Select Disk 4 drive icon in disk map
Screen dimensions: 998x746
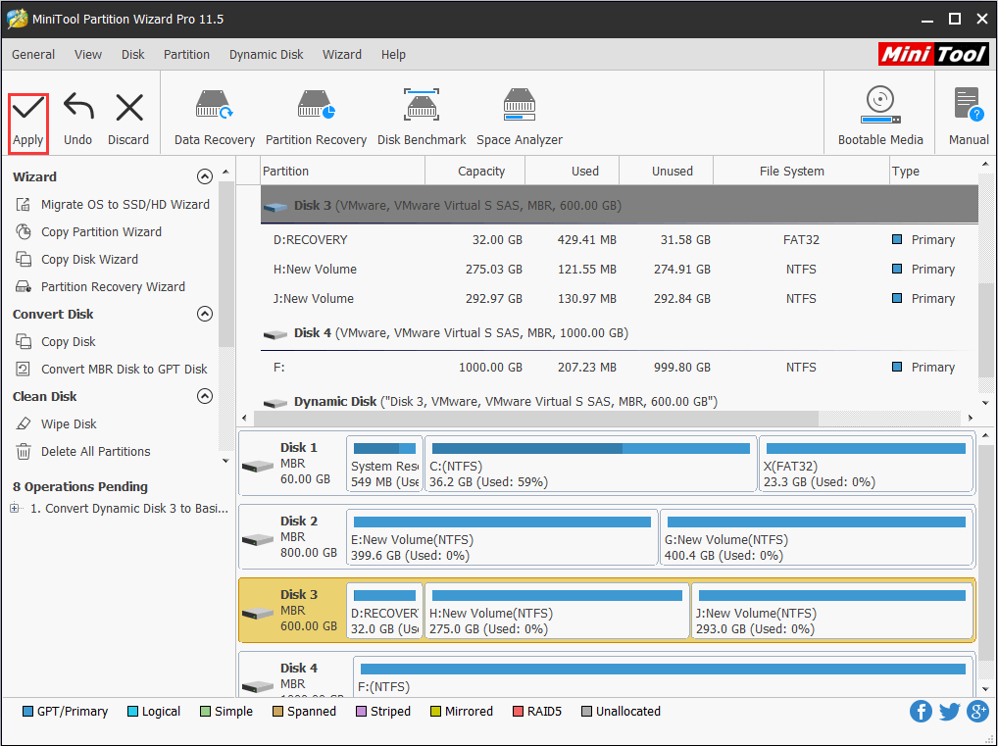point(258,687)
